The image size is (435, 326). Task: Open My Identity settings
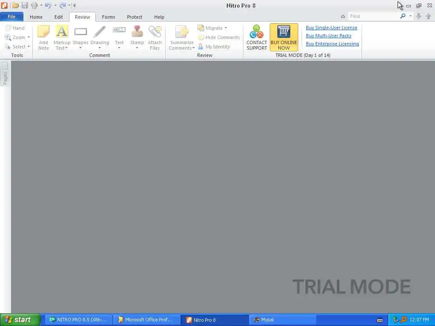click(214, 47)
